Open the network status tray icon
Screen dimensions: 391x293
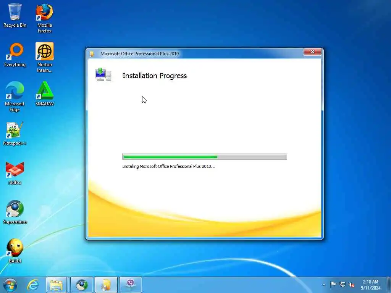tap(343, 285)
